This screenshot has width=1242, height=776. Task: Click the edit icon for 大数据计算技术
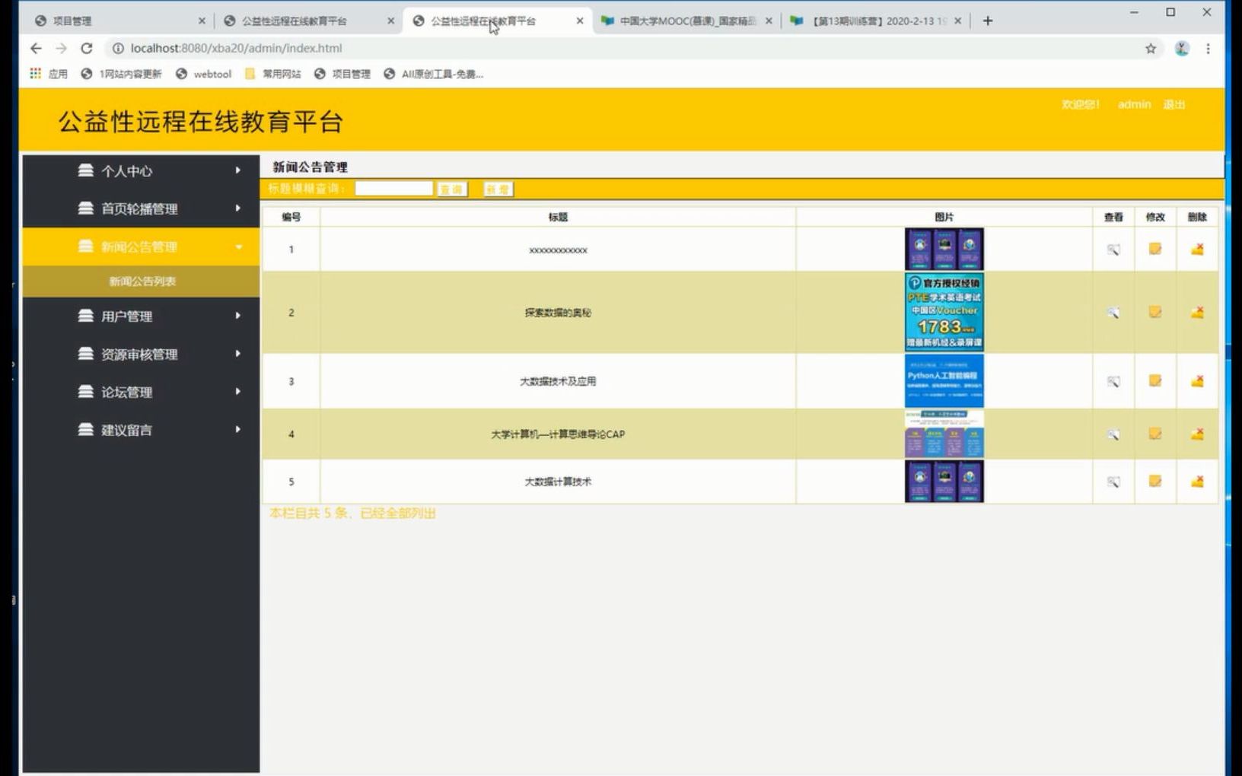[1154, 482]
